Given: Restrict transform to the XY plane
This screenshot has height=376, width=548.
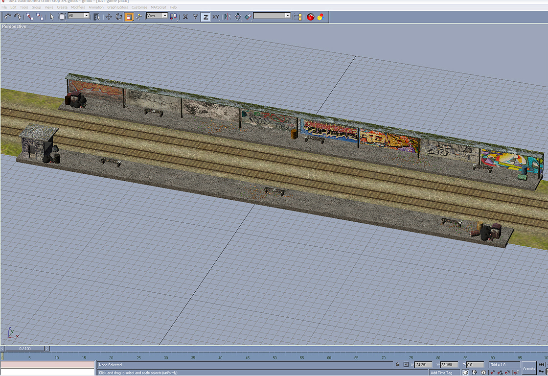Looking at the screenshot, I should pos(216,17).
